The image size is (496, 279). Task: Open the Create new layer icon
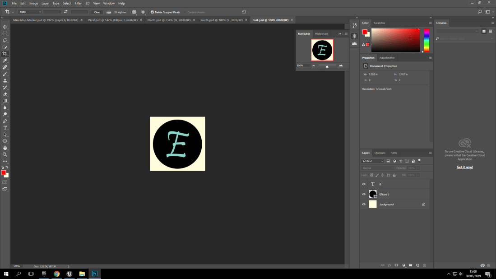coord(417,265)
